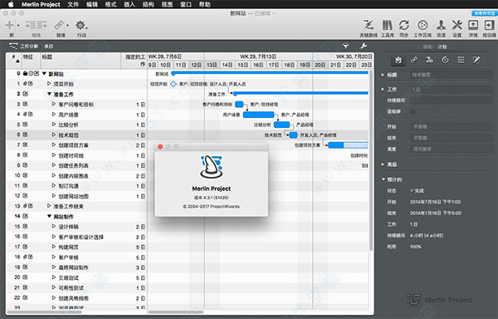Open the Merlin Project application menu
This screenshot has width=498, height=319.
pyautogui.click(x=41, y=4)
